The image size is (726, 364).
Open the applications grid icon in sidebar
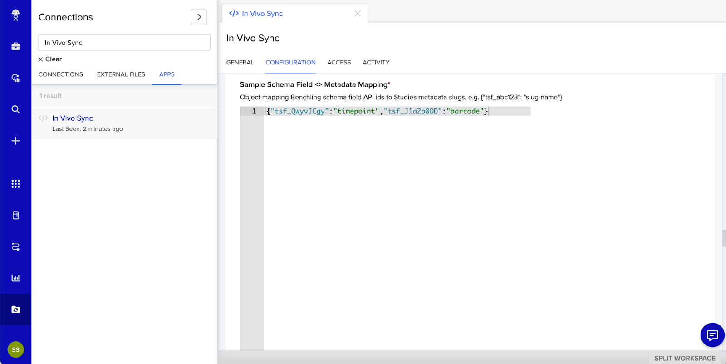pos(15,184)
